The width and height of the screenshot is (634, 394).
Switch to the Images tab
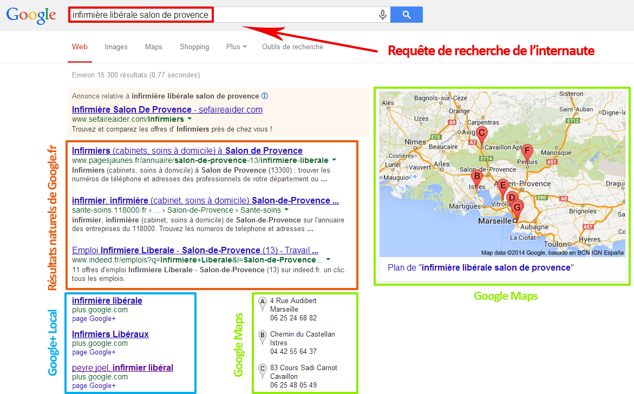(116, 47)
